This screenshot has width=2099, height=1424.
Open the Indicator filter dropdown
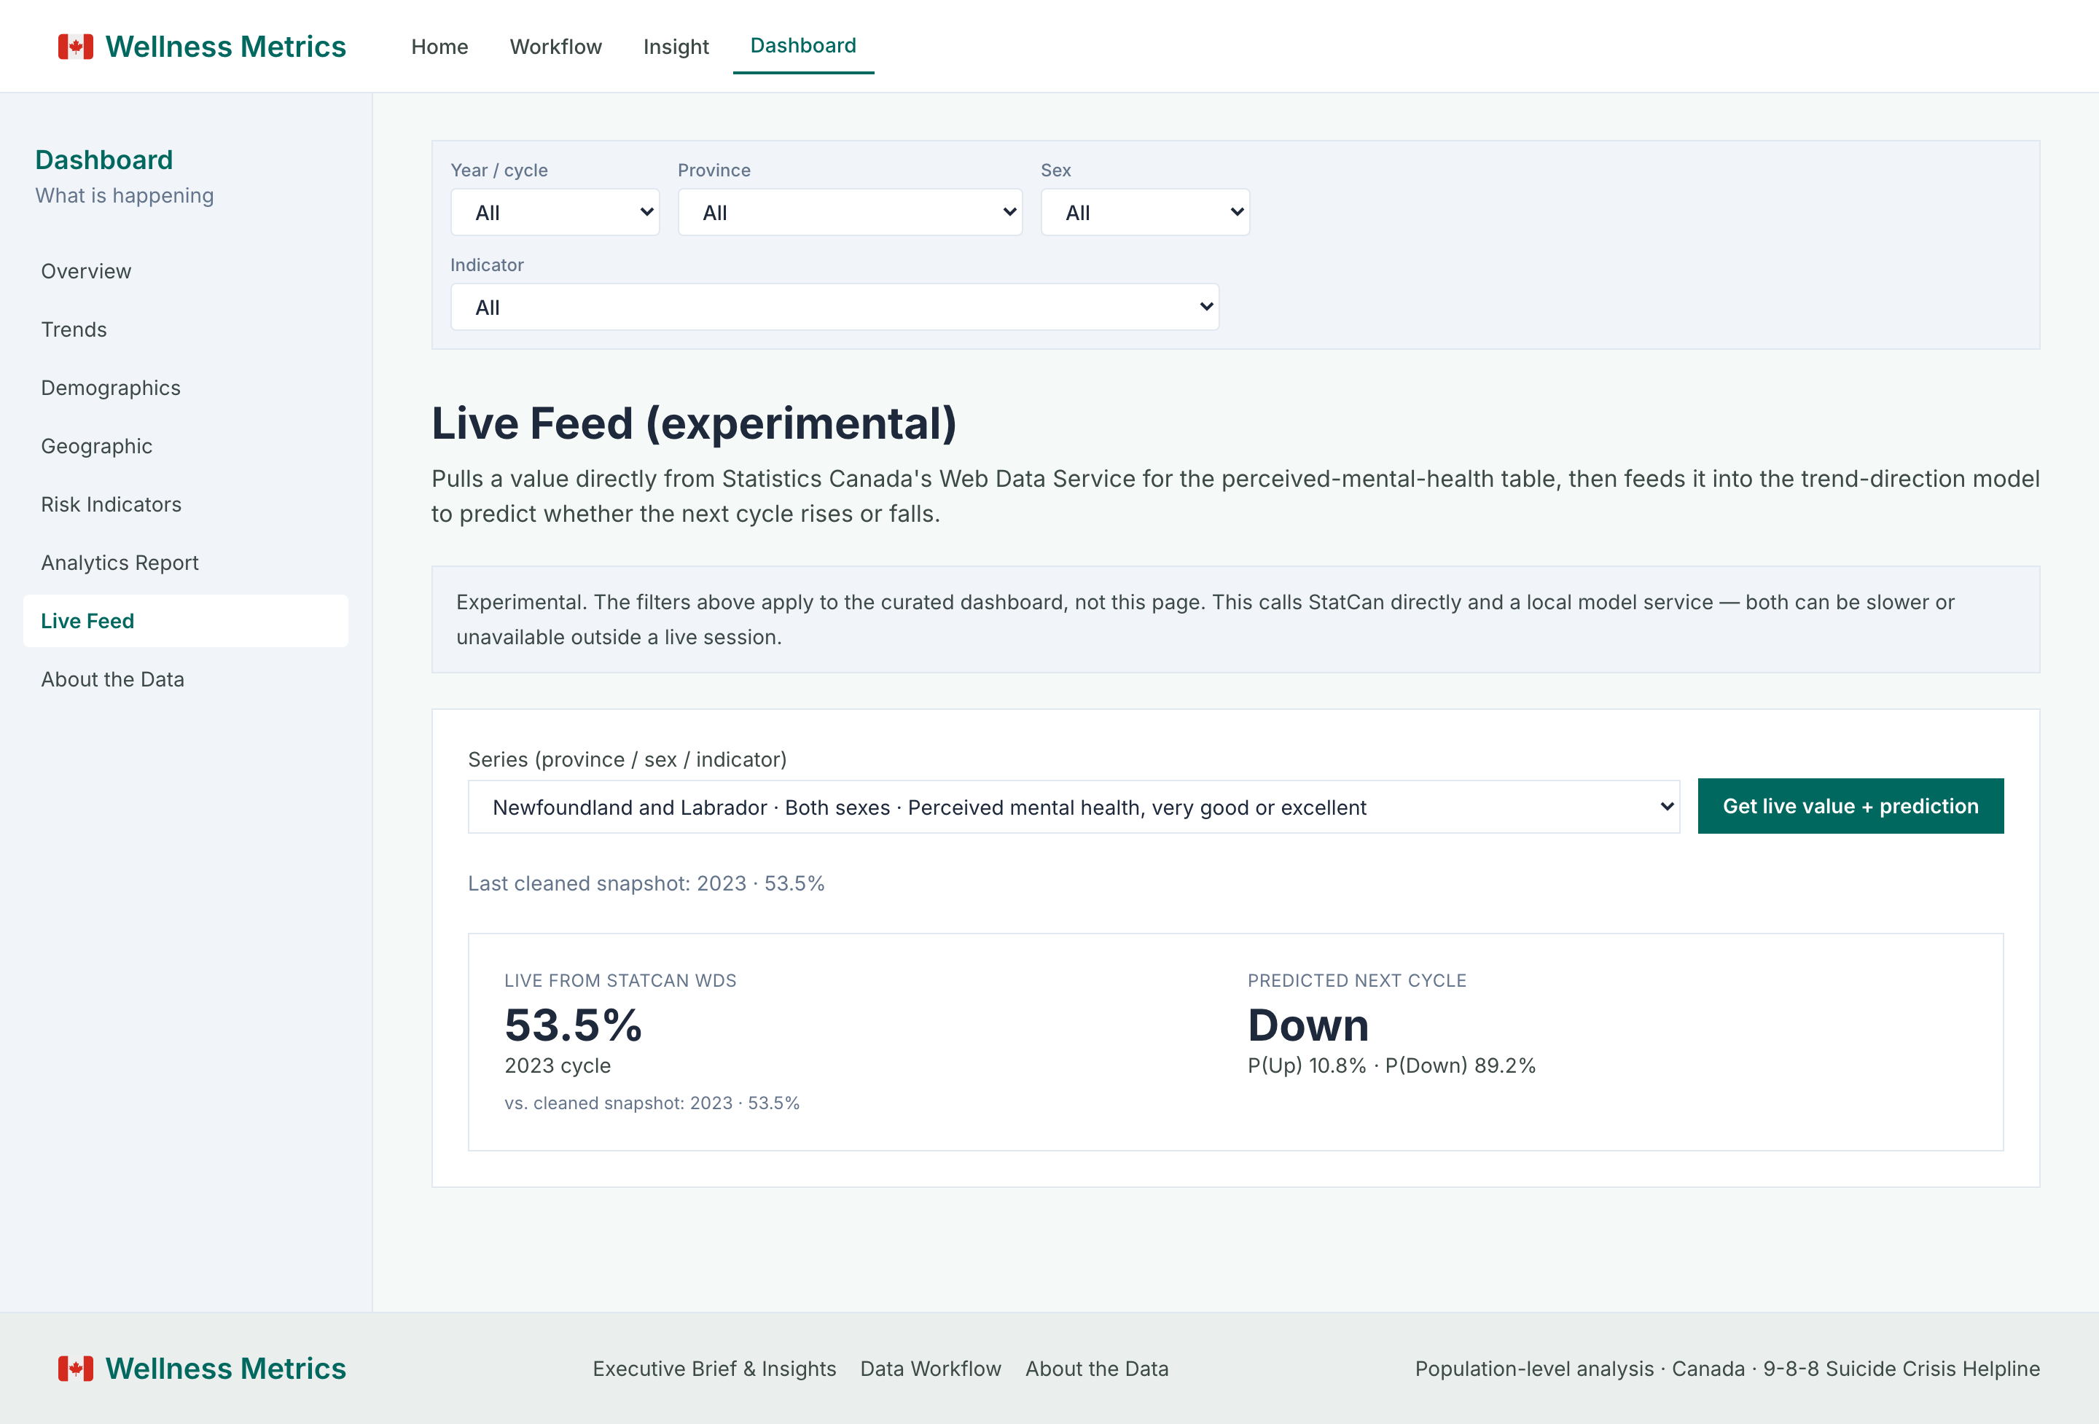[834, 307]
